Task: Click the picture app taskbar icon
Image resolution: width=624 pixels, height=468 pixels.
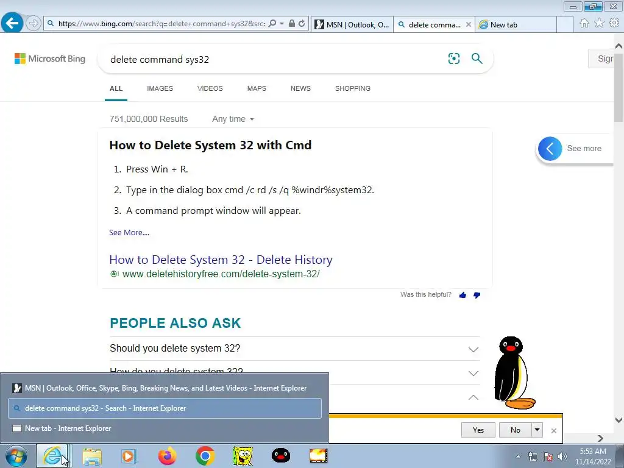Action: point(318,456)
